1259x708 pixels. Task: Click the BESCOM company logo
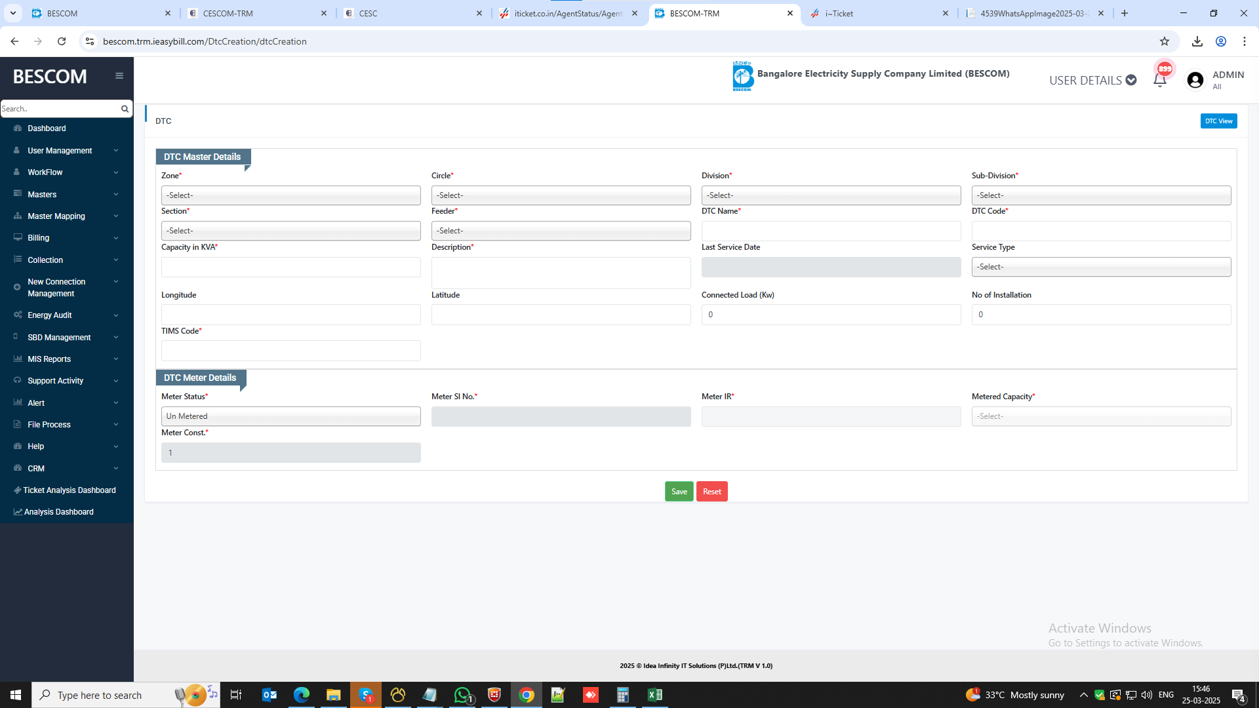[x=743, y=76]
